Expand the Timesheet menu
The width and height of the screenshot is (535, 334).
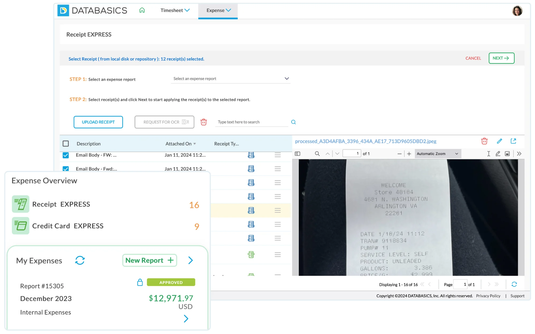175,10
